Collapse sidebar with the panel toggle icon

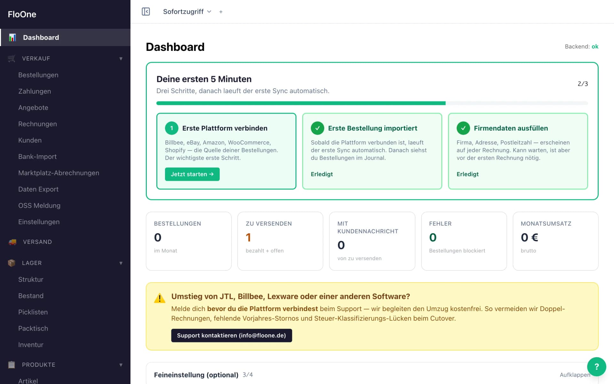(146, 12)
